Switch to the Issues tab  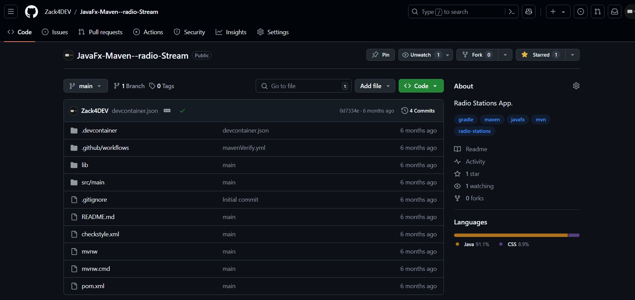click(x=55, y=32)
